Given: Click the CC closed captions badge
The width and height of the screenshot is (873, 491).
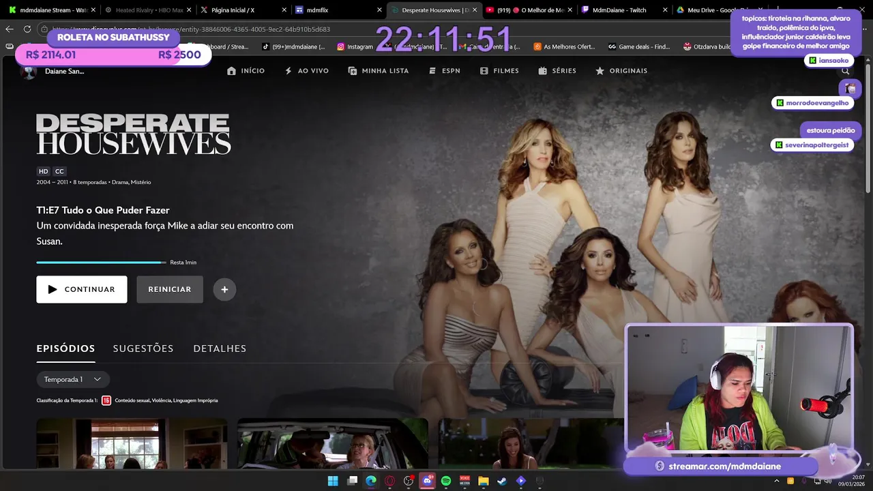Looking at the screenshot, I should tap(59, 171).
